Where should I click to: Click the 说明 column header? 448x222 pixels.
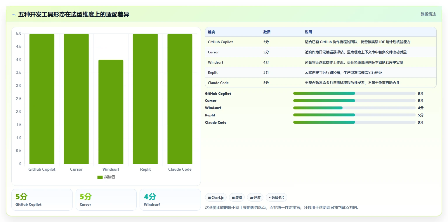click(308, 32)
